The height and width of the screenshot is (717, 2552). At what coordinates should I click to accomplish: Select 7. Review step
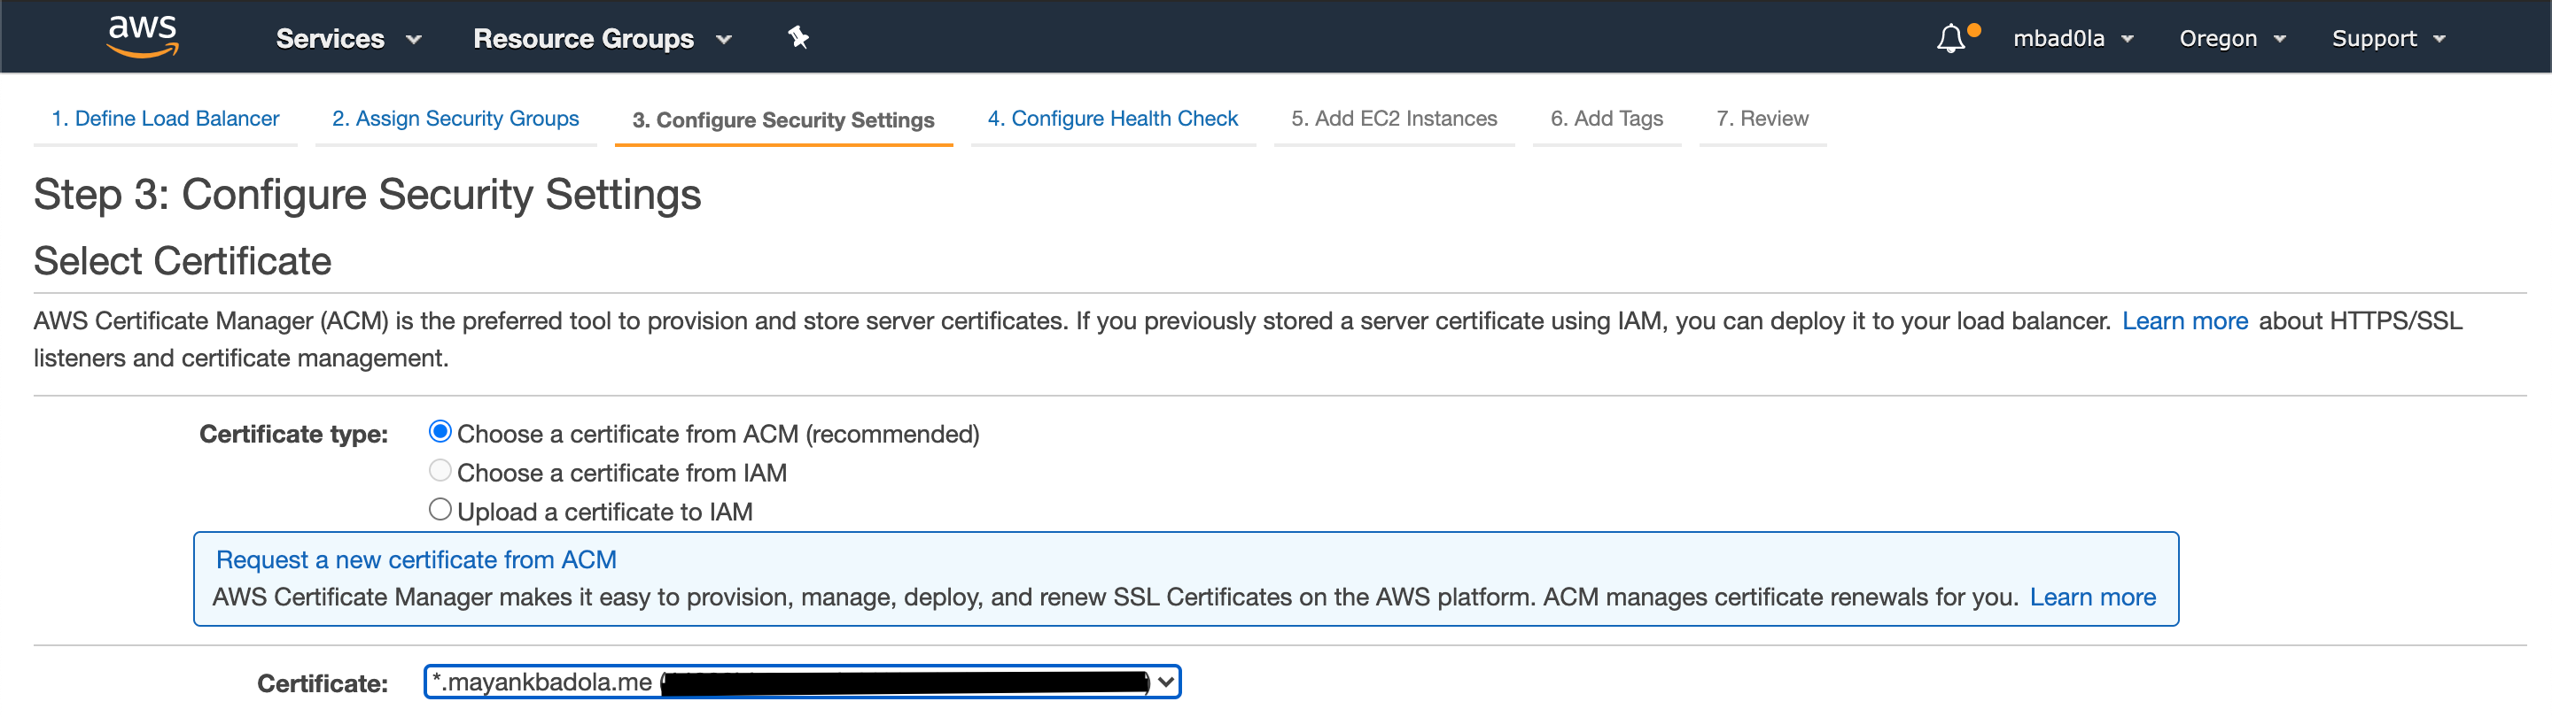(1762, 119)
